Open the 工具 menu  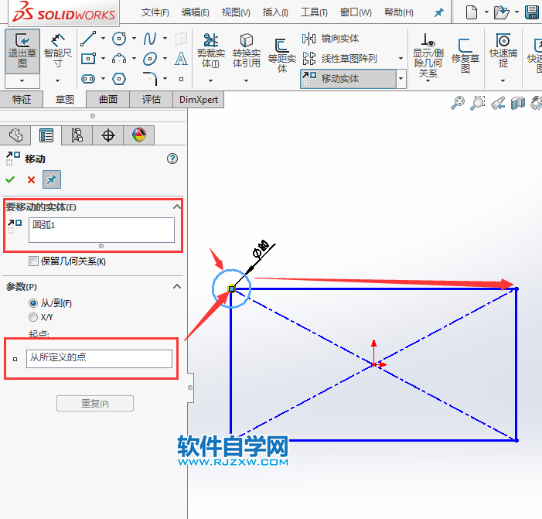313,12
